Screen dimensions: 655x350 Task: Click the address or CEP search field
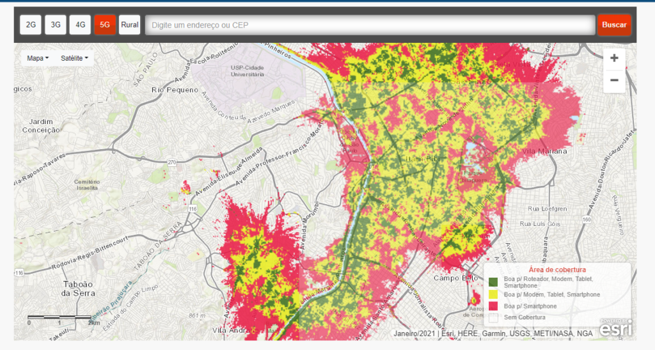(370, 25)
